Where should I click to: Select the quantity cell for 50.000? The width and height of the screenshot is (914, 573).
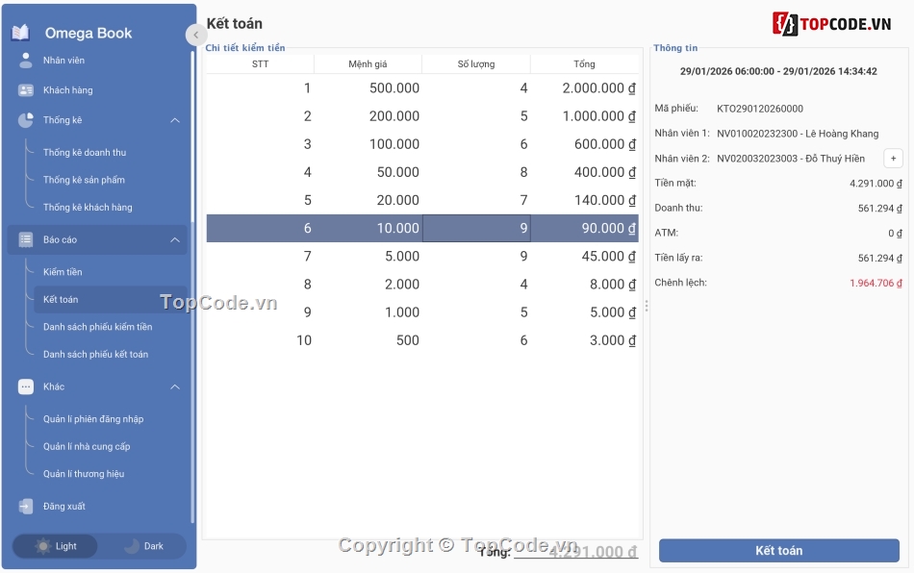[x=476, y=172]
